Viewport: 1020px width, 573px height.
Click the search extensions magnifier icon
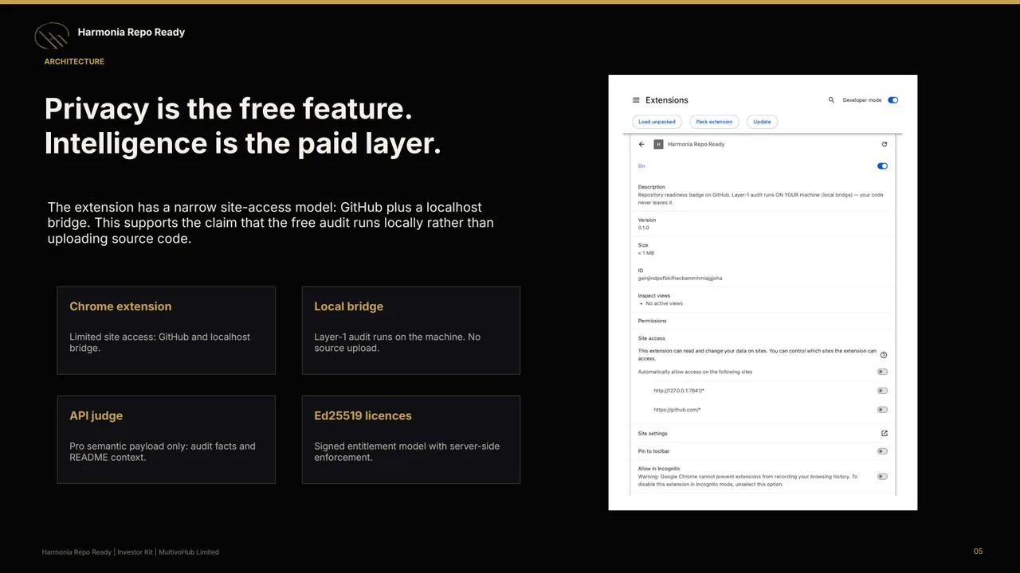831,100
